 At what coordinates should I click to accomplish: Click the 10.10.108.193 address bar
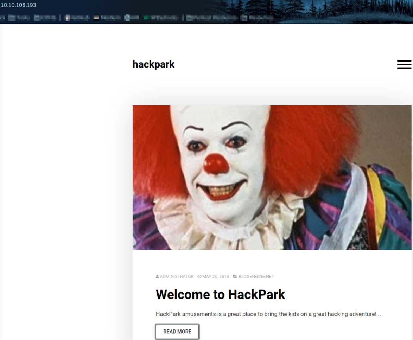18,5
